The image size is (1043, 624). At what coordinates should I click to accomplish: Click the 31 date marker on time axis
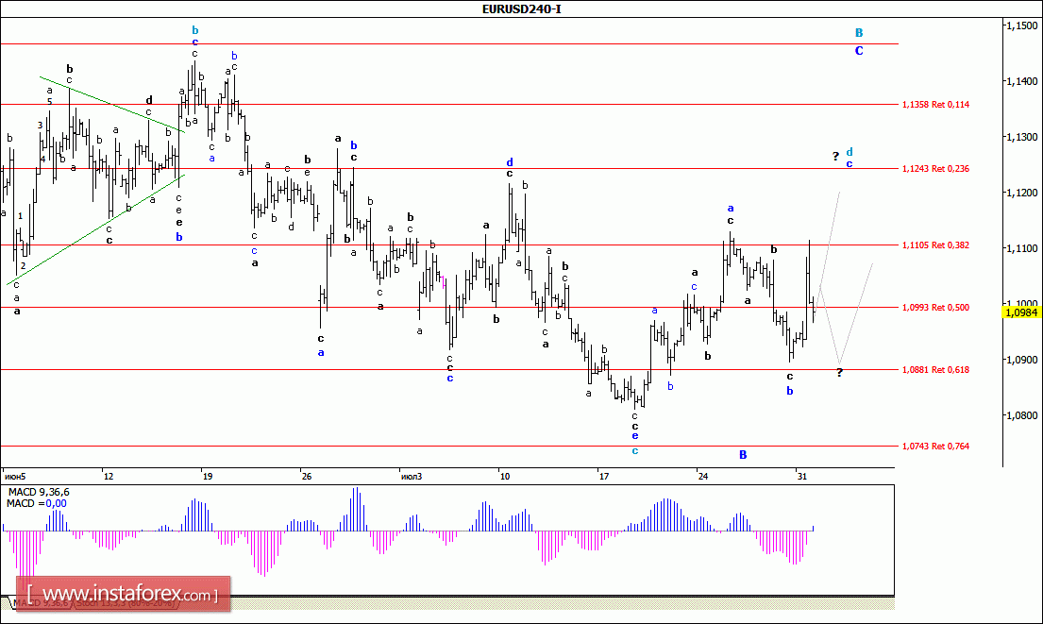[801, 475]
